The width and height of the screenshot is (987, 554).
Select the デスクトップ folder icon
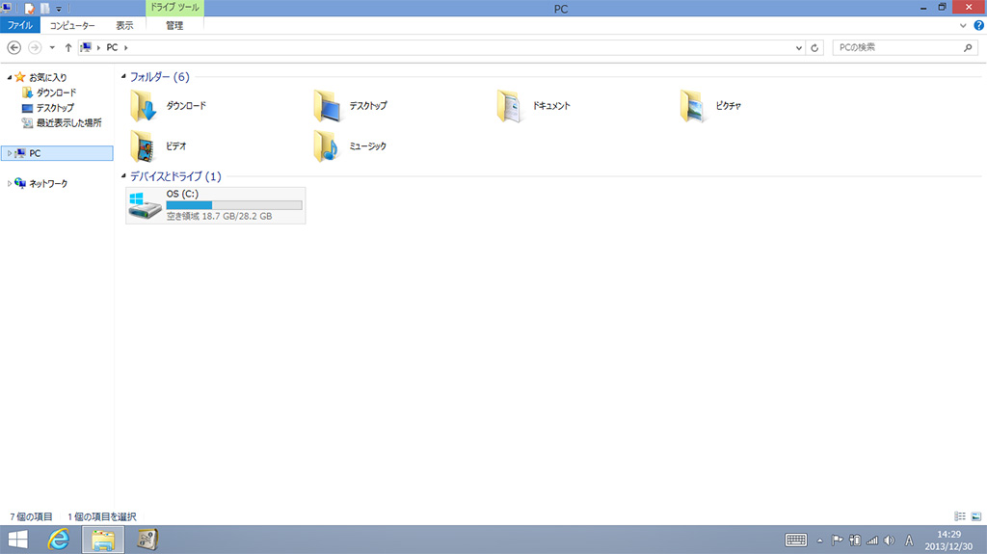pos(327,106)
